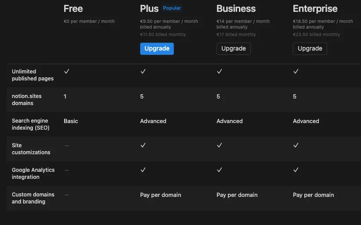Screen dimensions: 361x225
Task: Click the €17 billed monthly text
Action: pyautogui.click(x=236, y=35)
